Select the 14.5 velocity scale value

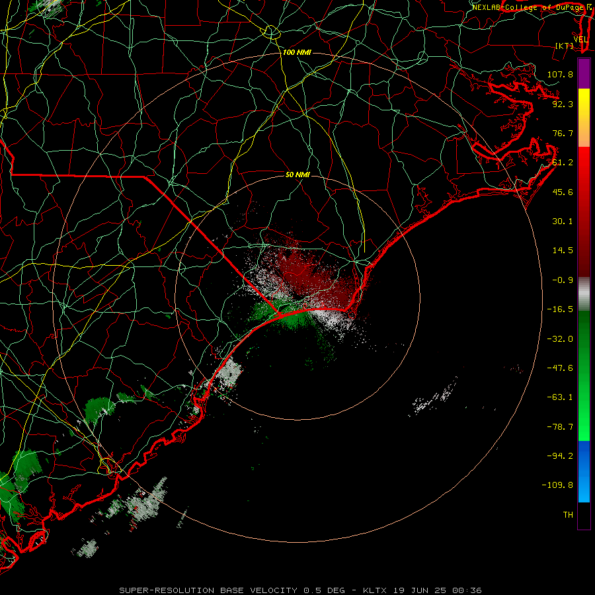(x=563, y=251)
